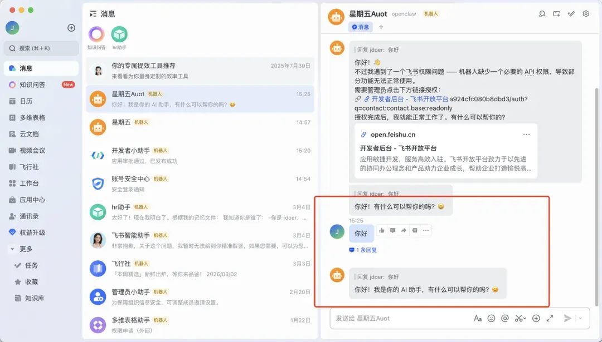Open send options dropdown arrow
Viewport: 602px width, 342px height.
[x=580, y=318]
